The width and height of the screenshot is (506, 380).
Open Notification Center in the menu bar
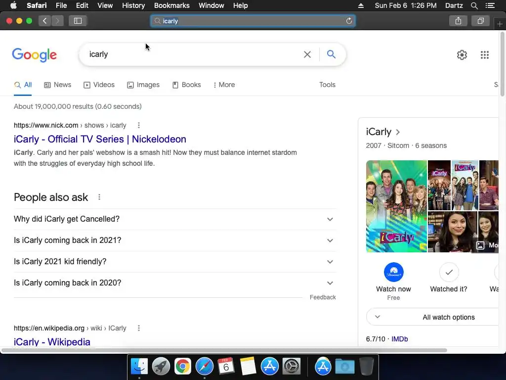pos(490,5)
